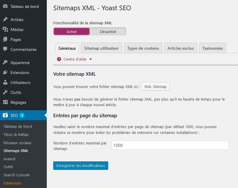Click the Pages document icon
Viewport: 238px width, 188px height.
[5, 39]
